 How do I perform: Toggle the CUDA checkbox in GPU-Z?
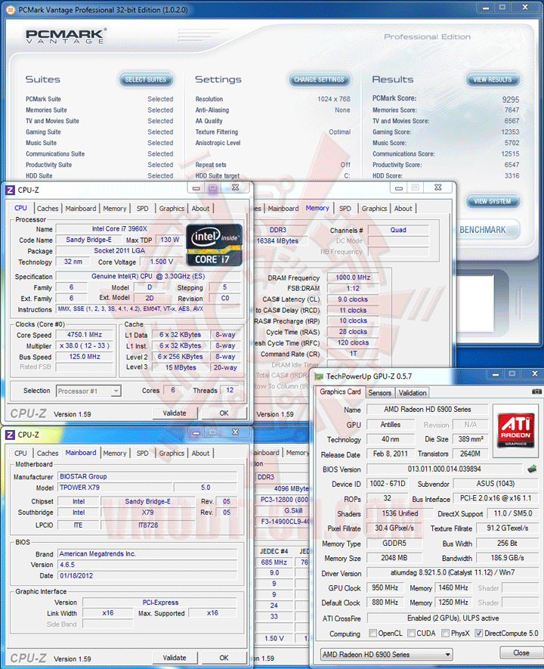coord(412,633)
